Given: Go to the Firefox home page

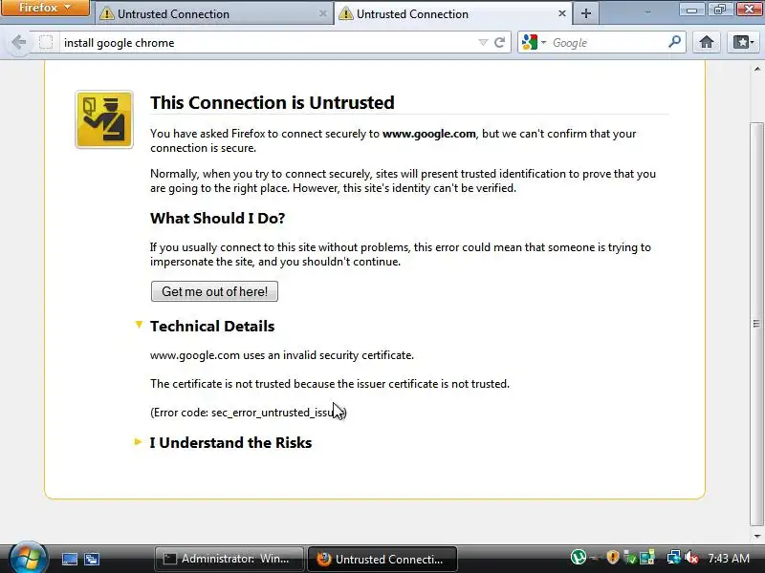Looking at the screenshot, I should tap(706, 43).
